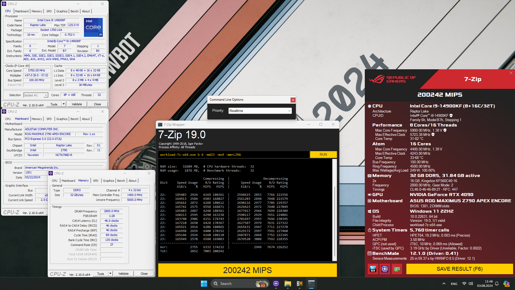Start the benchmark with the RUN button
515x290 pixels.
click(x=323, y=154)
